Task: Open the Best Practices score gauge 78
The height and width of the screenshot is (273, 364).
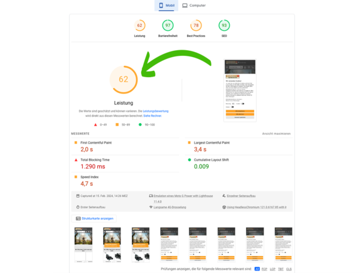Action: coord(196,25)
